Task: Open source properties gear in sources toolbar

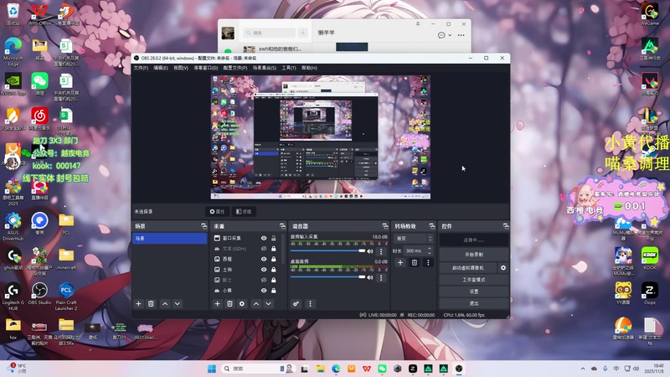Action: [x=242, y=303]
